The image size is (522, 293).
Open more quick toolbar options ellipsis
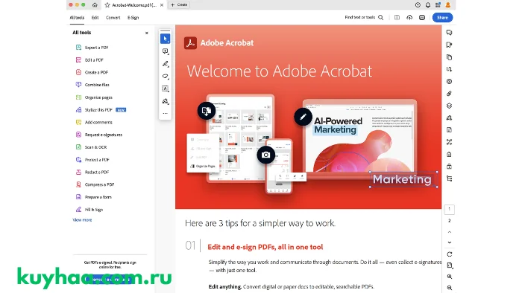(x=165, y=114)
